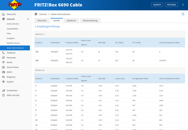Viewport: 188px width, 130px height.
Task: Open Diagnose via its icon
Action: tap(3, 77)
